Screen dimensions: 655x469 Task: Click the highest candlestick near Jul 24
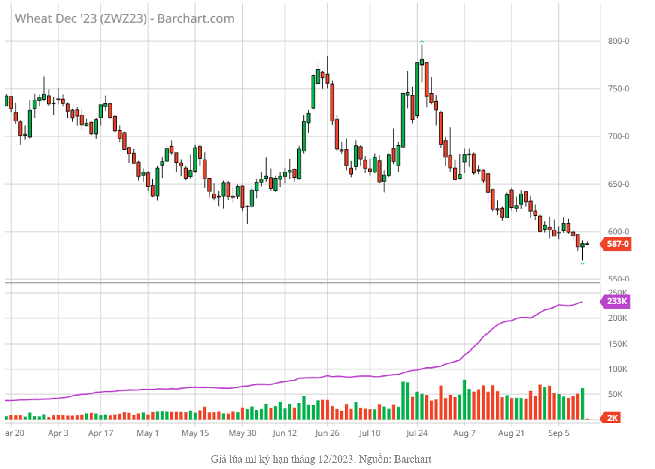point(422,62)
